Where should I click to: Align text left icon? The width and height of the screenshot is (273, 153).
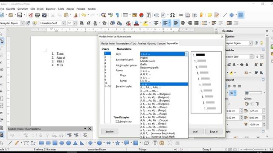point(176,23)
